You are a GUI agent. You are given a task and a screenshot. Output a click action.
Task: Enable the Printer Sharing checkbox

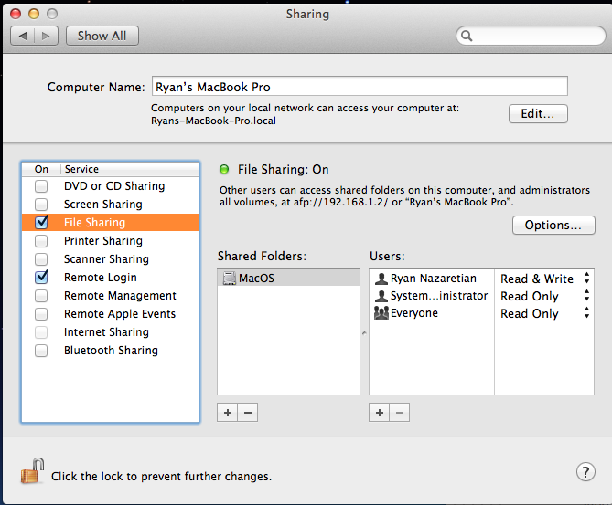pos(41,241)
